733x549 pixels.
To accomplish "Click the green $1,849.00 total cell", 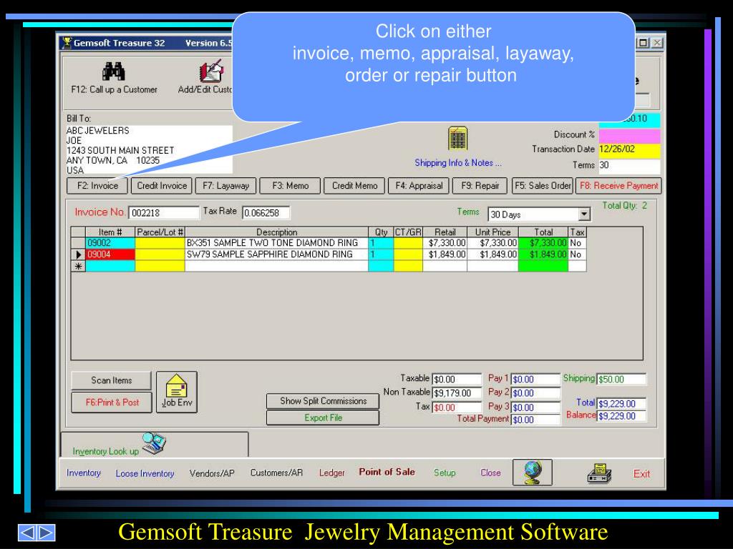I will [543, 254].
